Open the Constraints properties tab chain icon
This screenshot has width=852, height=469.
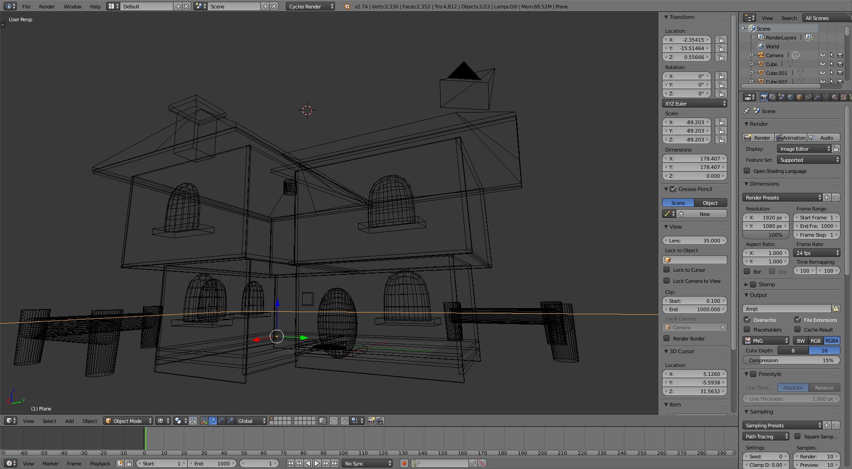coord(808,97)
